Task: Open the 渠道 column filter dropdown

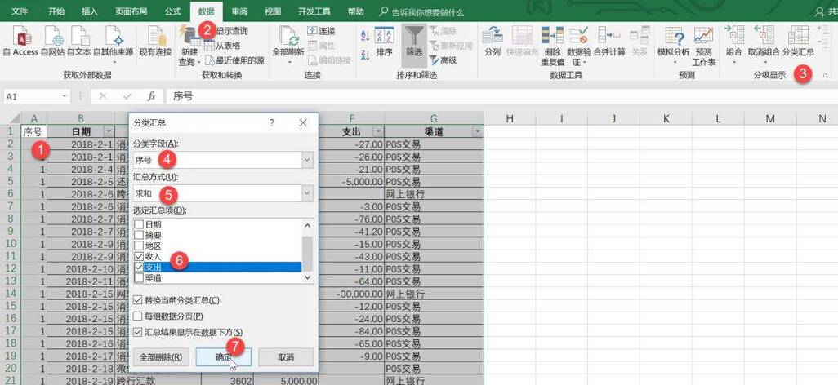Action: 477,131
